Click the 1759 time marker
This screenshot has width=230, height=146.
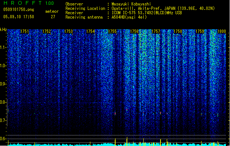pos(200,31)
